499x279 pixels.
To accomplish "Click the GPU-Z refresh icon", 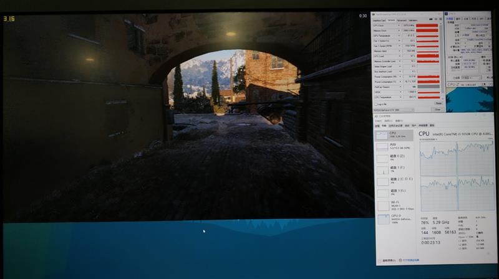I will pyautogui.click(x=436, y=19).
